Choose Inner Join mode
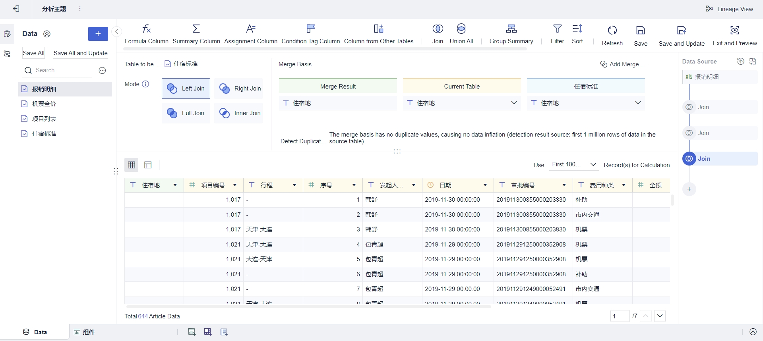 239,113
